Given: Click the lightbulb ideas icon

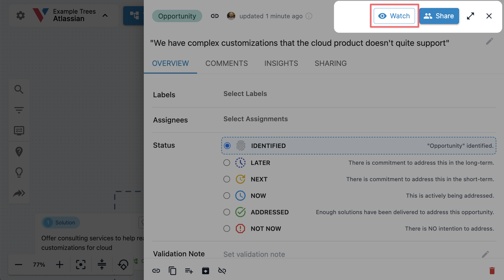Looking at the screenshot, I should [19, 172].
